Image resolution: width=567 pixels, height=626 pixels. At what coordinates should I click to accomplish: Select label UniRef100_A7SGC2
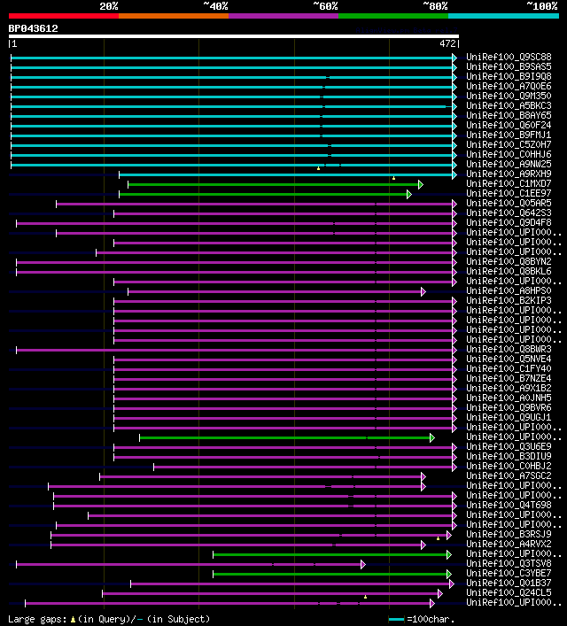coord(509,475)
